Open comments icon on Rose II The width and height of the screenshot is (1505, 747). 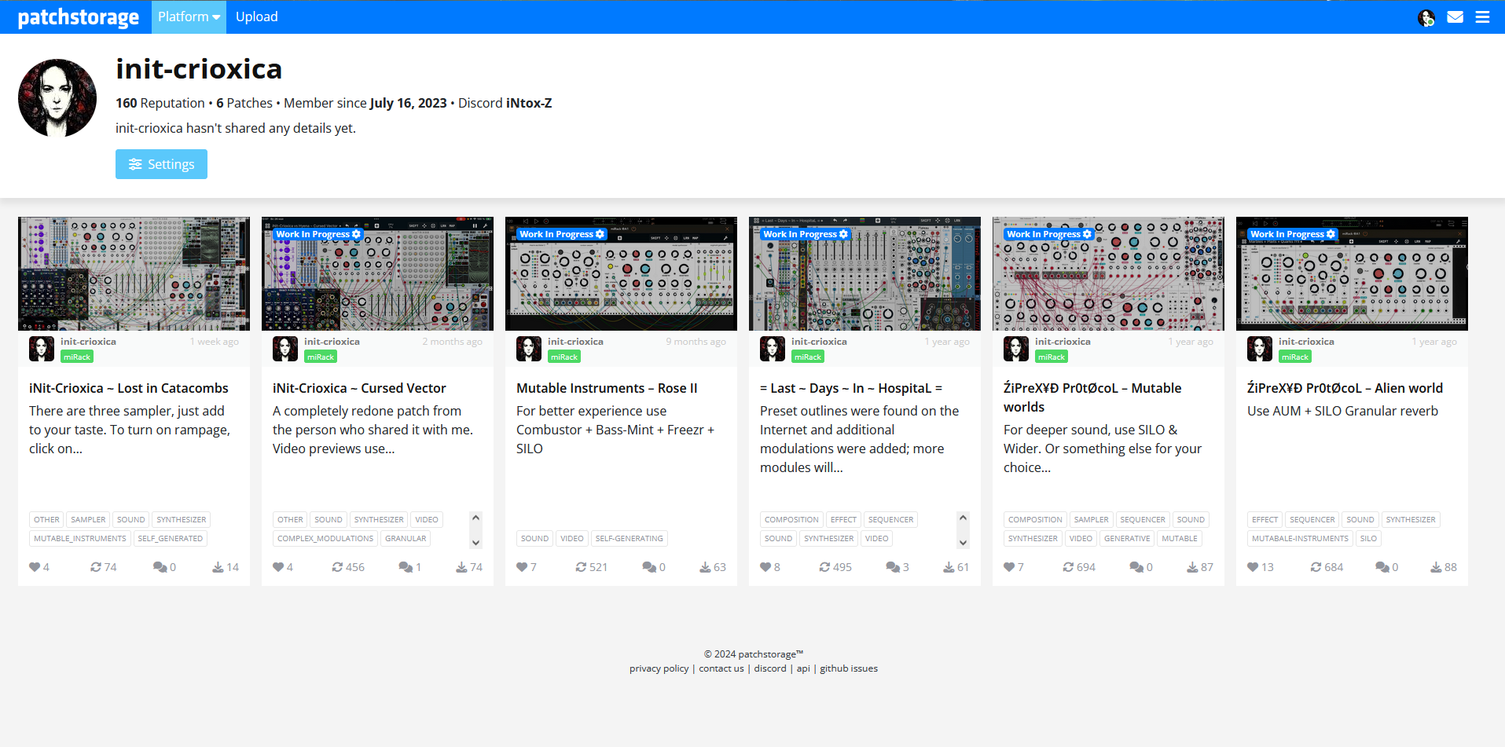[x=649, y=567]
